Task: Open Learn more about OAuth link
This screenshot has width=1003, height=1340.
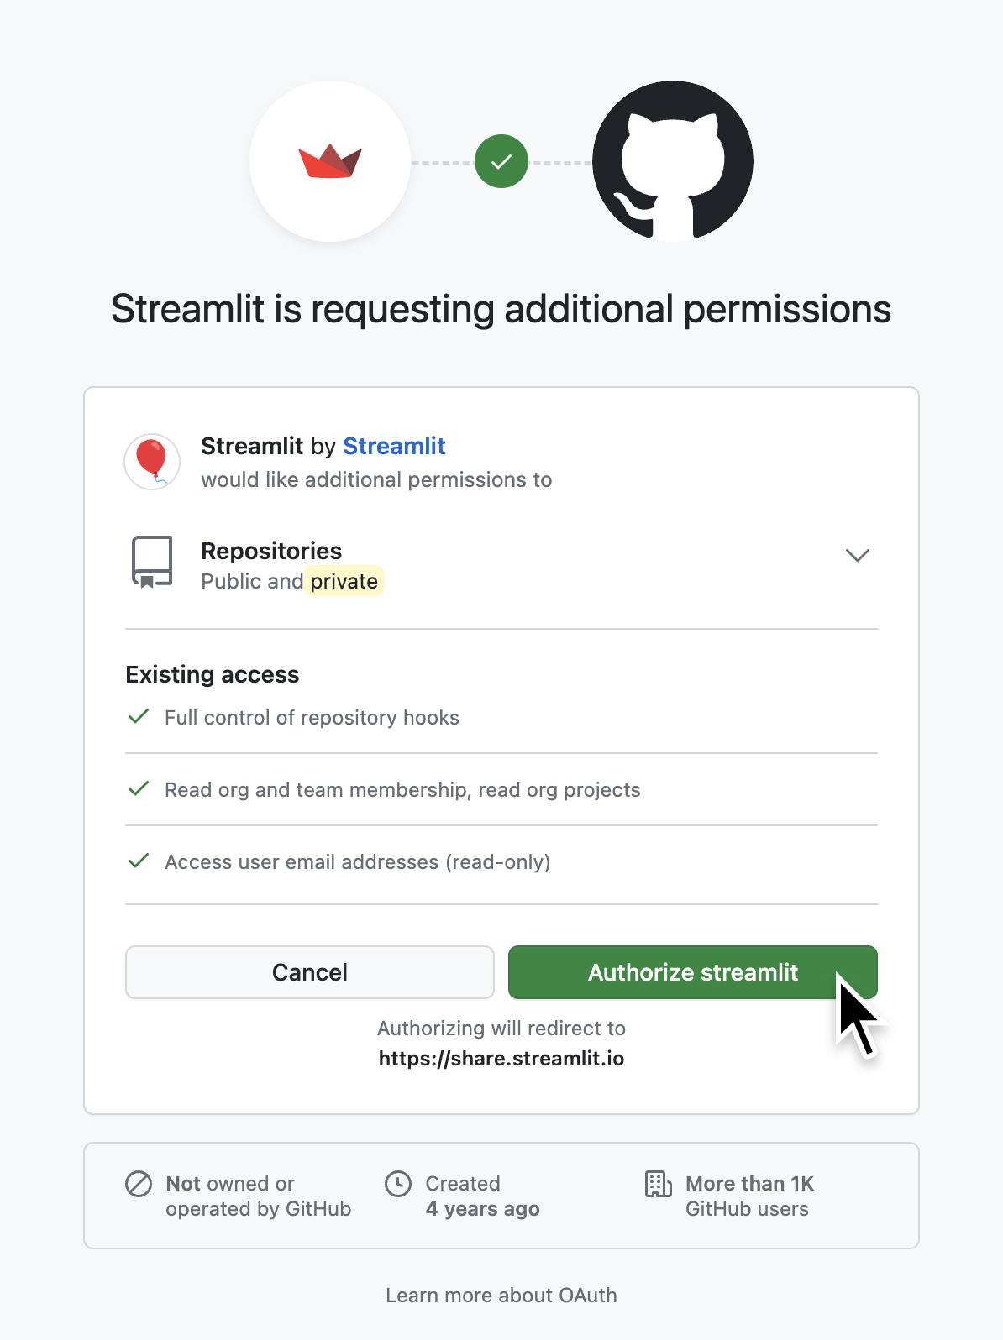Action: 501,1296
